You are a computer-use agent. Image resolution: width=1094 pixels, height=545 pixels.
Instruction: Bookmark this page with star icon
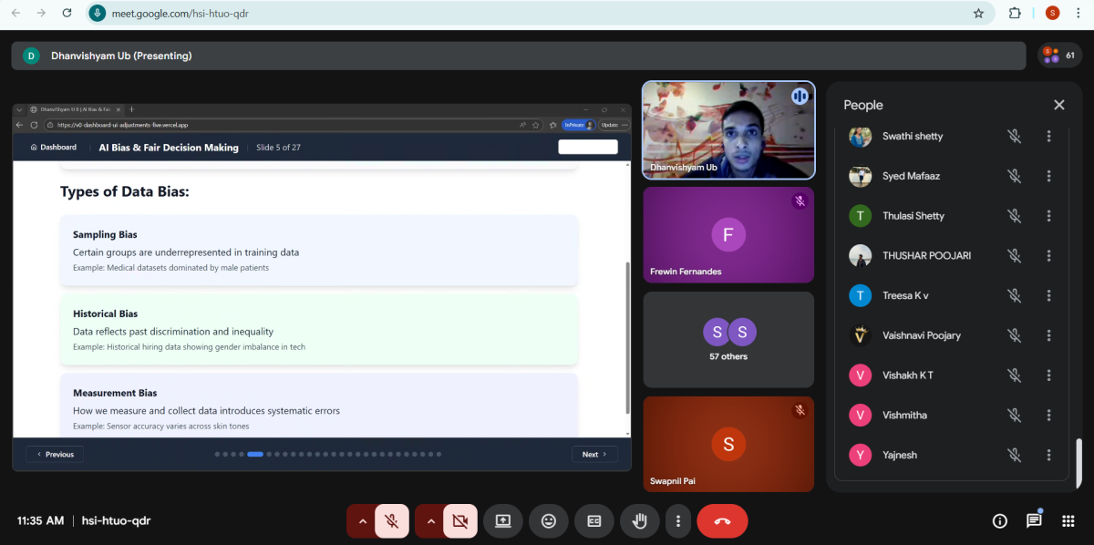point(978,14)
